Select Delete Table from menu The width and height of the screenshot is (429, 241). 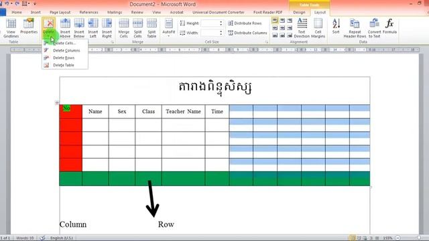(x=64, y=66)
